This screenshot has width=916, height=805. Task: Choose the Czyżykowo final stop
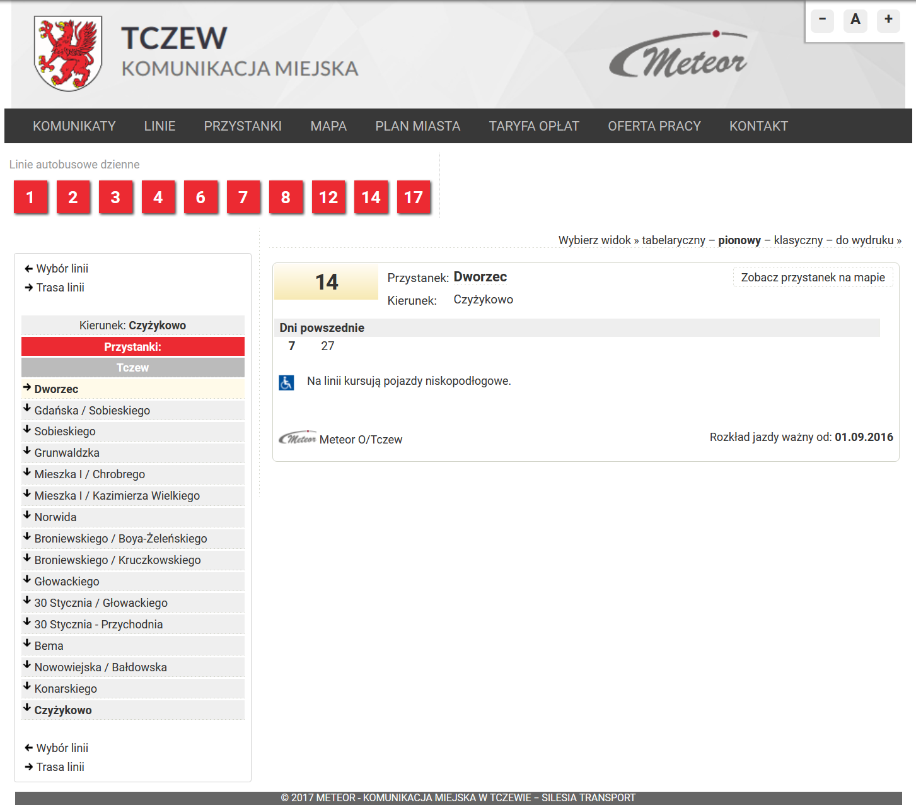[63, 710]
